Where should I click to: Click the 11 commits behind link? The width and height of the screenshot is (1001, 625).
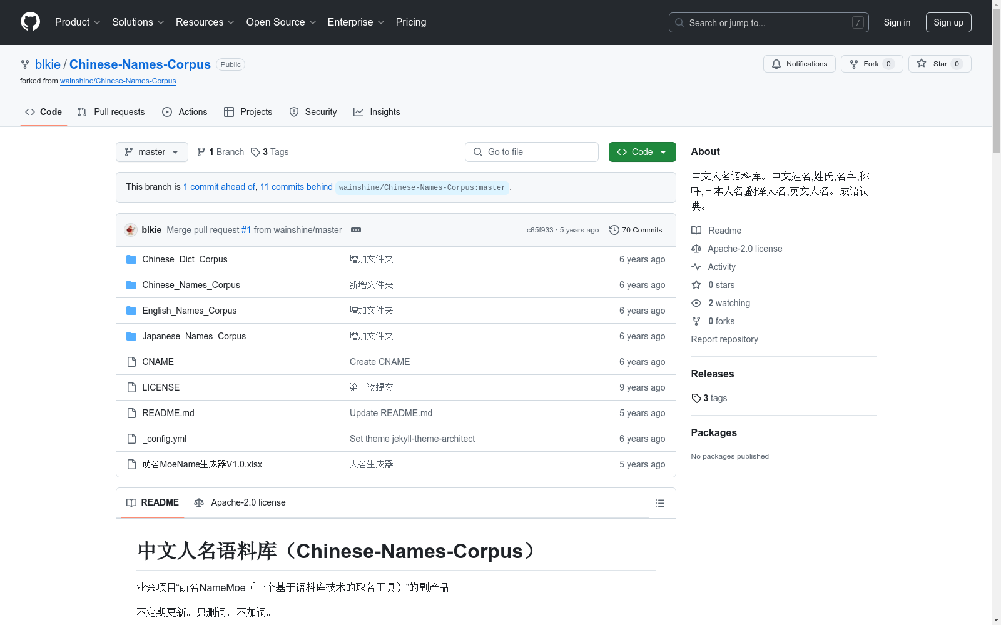(x=297, y=187)
